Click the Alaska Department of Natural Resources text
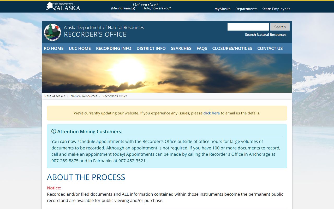This screenshot has height=209, width=334. coord(104,27)
